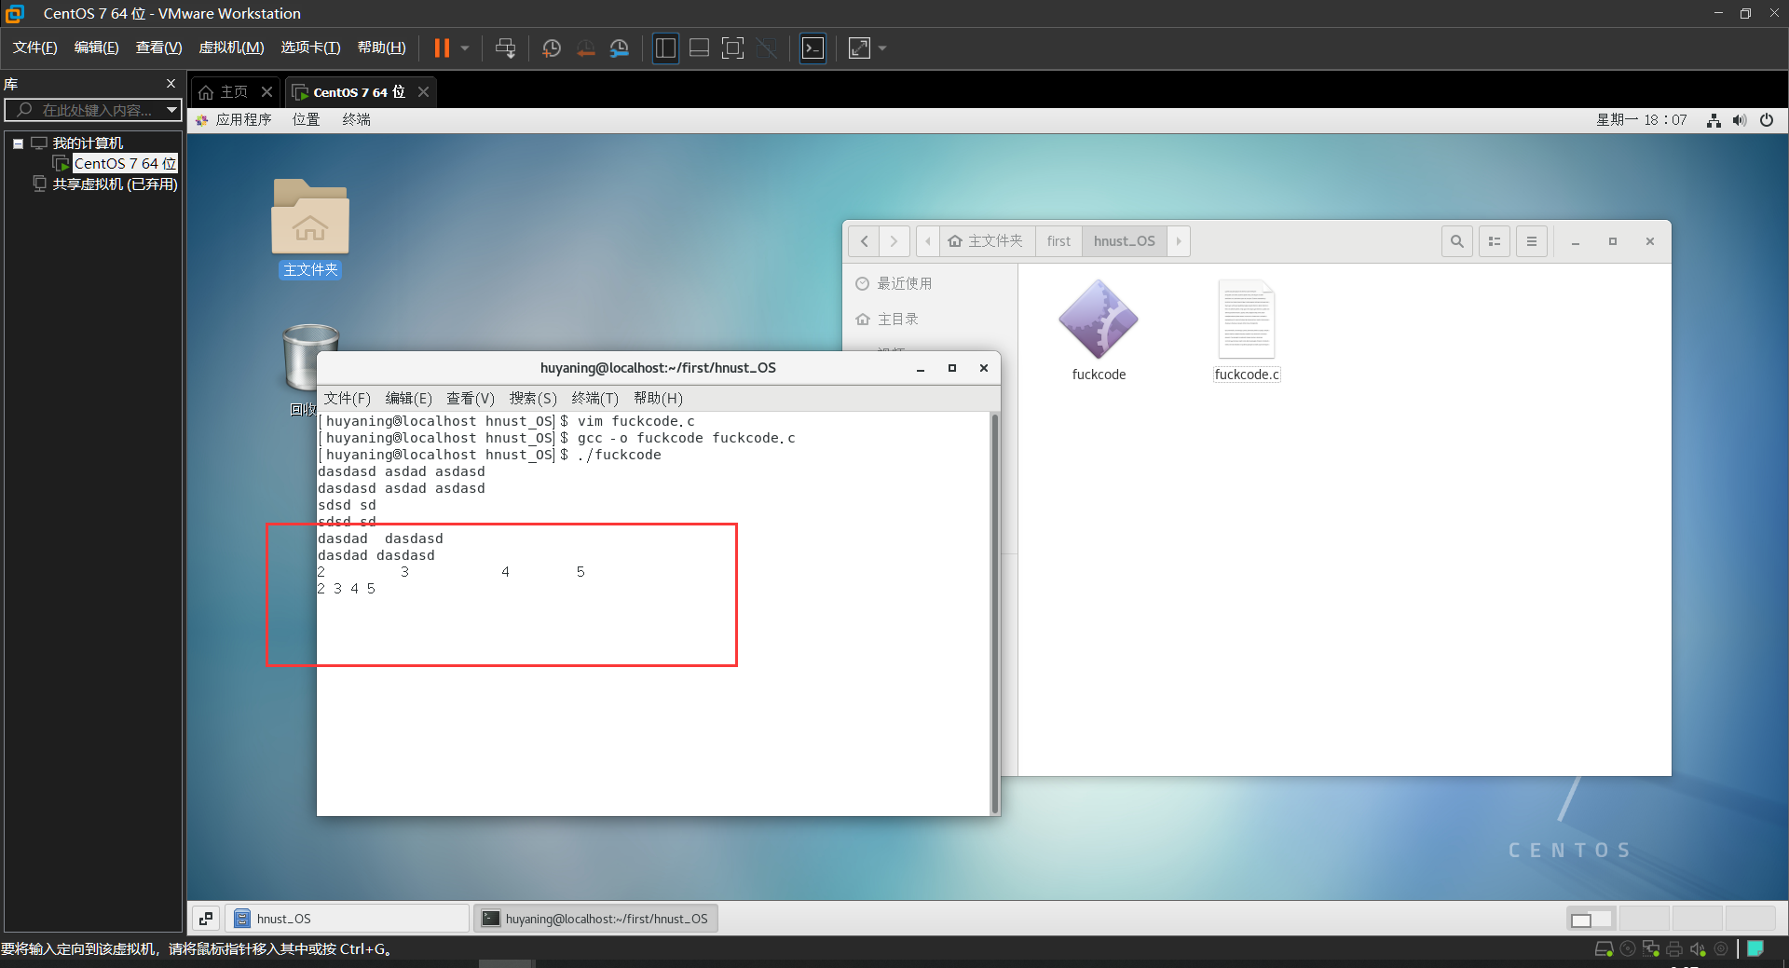Open the power options dropdown beside pause

pos(465,48)
